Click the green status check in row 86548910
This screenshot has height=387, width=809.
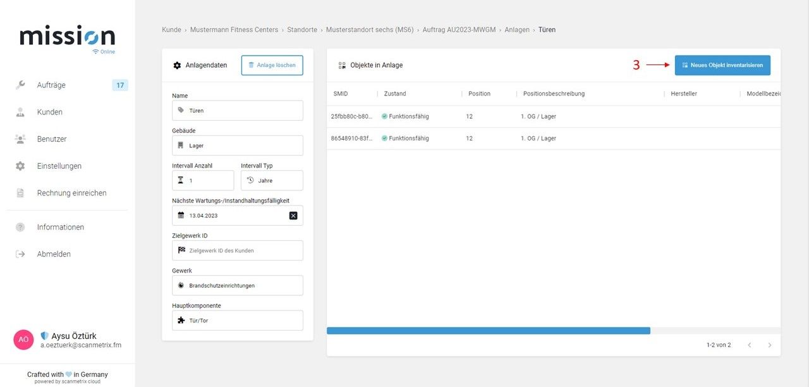(x=384, y=138)
